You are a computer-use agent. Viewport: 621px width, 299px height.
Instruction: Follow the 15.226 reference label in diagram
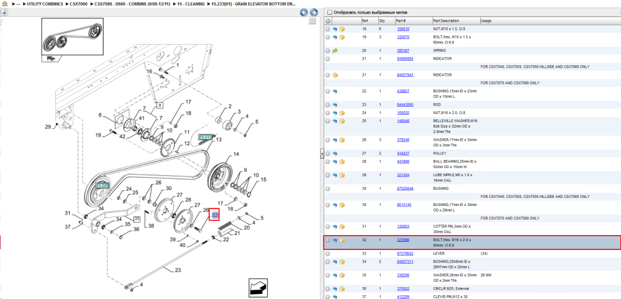coord(102,185)
